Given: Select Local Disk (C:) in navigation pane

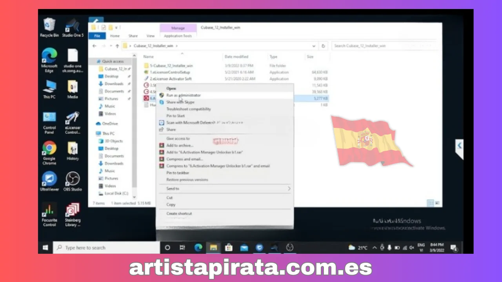Looking at the screenshot, I should pos(116,193).
